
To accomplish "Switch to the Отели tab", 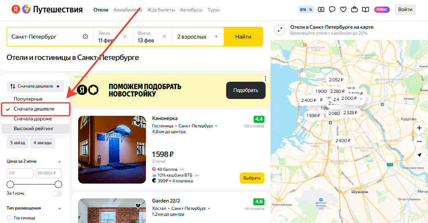I will (x=101, y=10).
